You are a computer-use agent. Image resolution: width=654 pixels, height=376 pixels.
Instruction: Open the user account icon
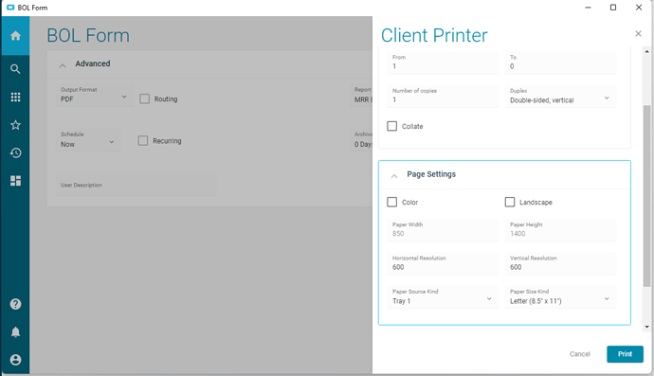(15, 360)
